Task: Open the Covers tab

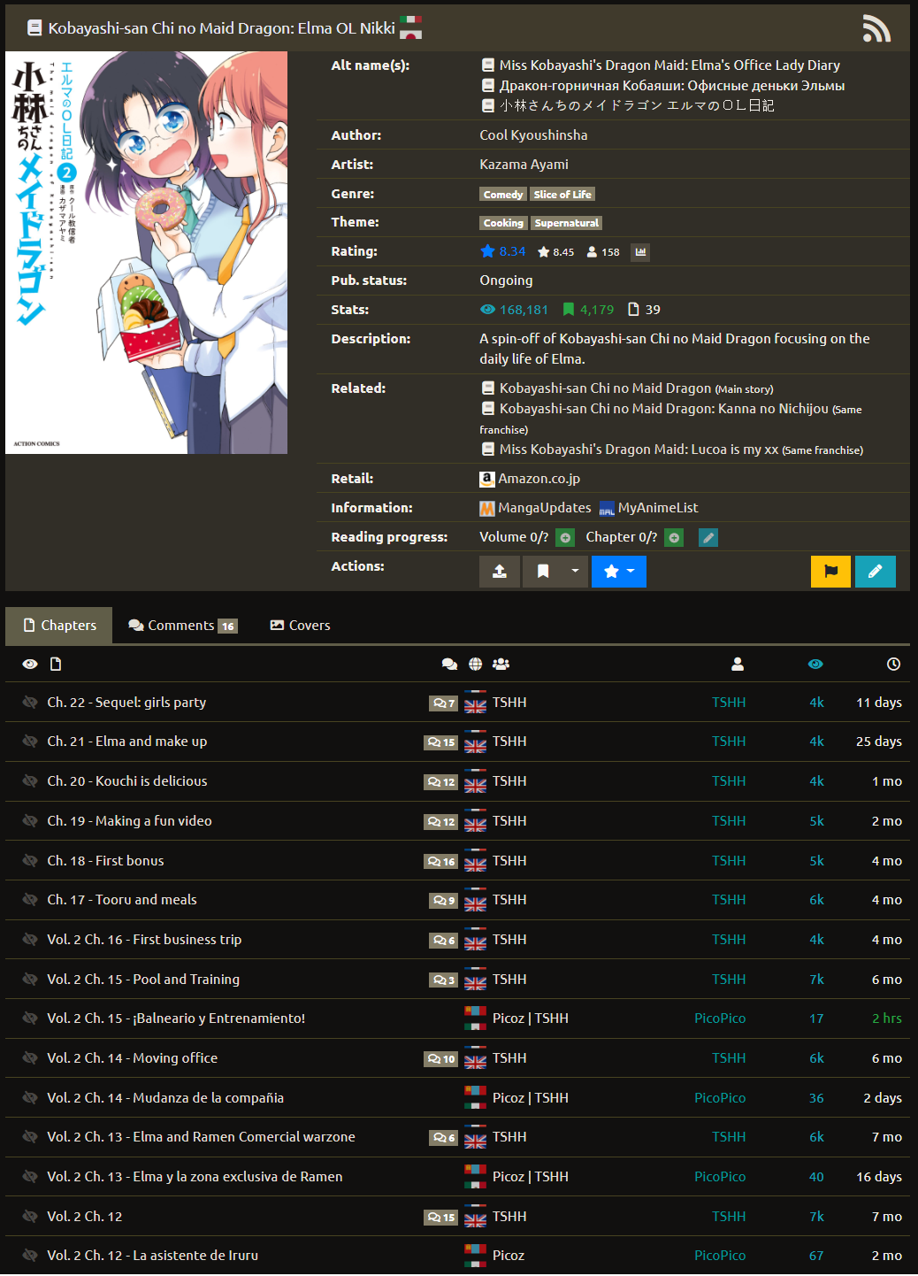Action: [x=300, y=626]
